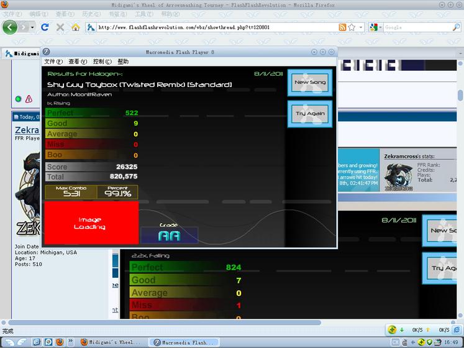Open Firefox's 历史 (History) menu
The height and width of the screenshot is (348, 464).
click(91, 14)
